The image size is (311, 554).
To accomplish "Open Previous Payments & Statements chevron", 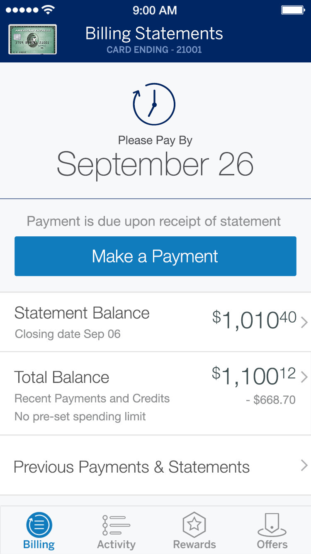I will tap(304, 466).
